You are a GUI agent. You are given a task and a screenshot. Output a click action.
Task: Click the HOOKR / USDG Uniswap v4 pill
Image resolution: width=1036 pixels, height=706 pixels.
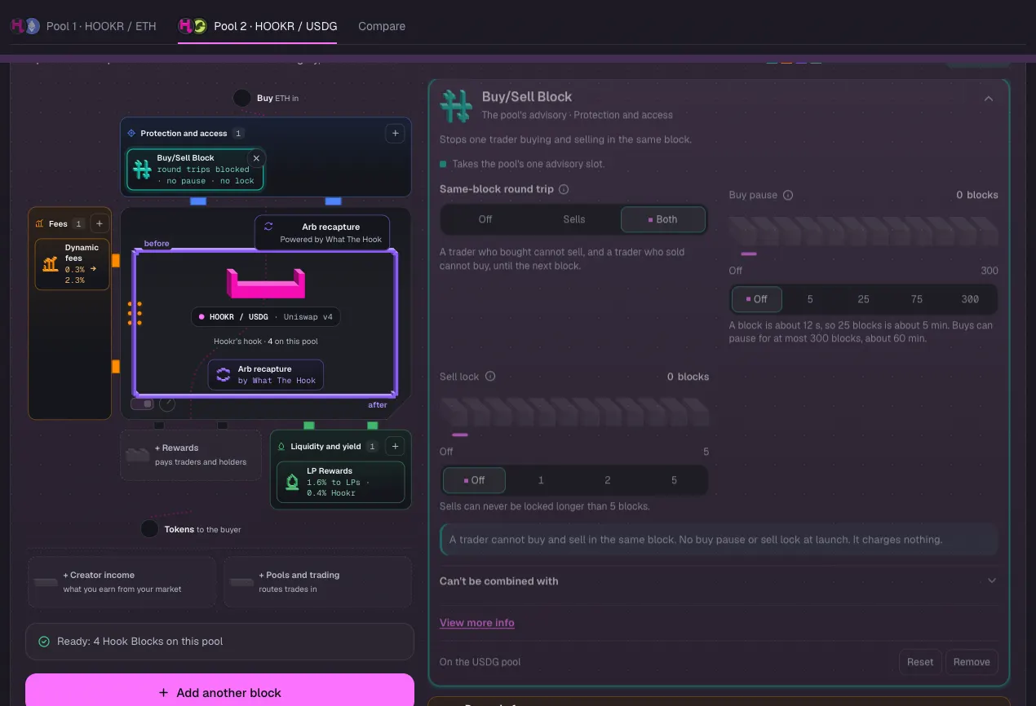(x=266, y=316)
